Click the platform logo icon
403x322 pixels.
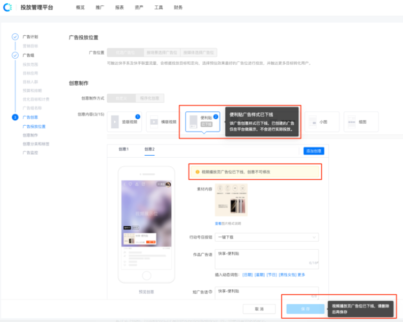click(7, 7)
